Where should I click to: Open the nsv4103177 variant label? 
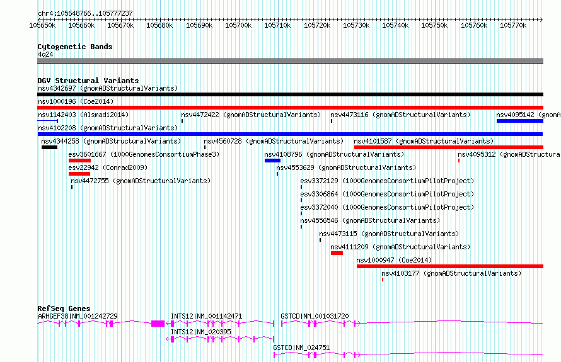[x=451, y=273]
